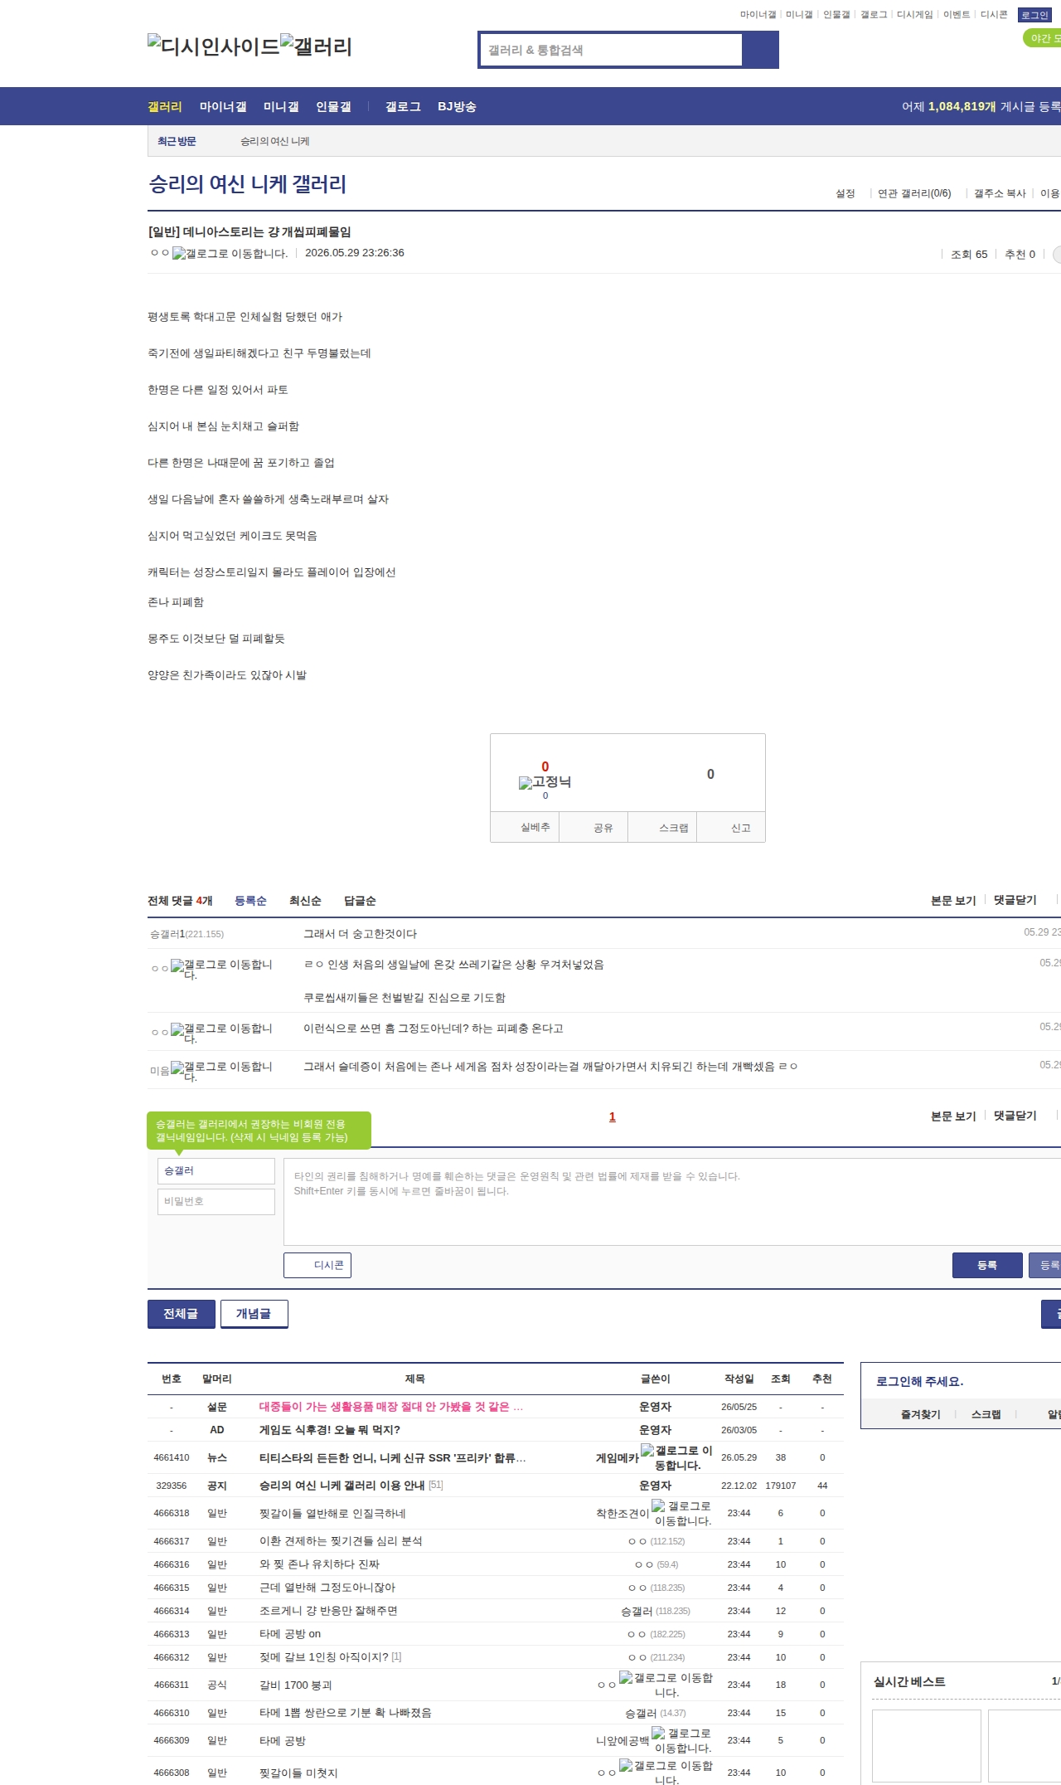Open the post 이환 견제하는 찢기견들 심리 분석
The height and width of the screenshot is (1785, 1061).
tap(341, 1541)
